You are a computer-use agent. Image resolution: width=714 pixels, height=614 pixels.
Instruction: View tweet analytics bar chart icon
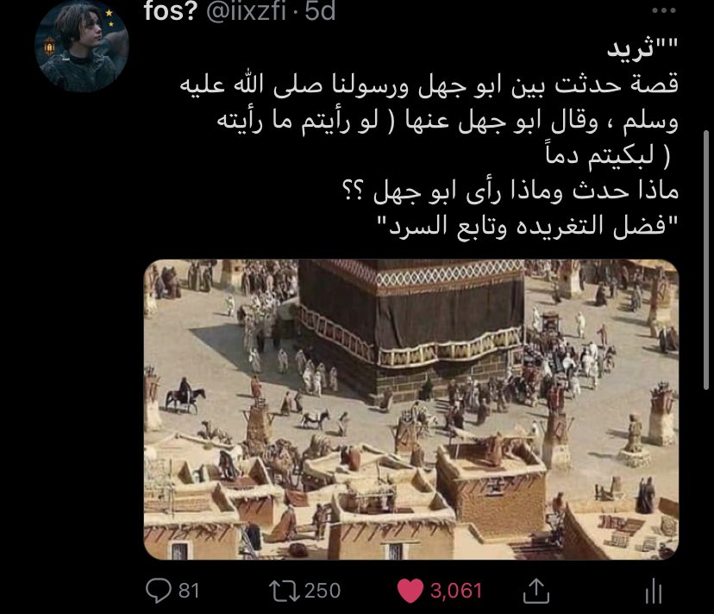(653, 592)
